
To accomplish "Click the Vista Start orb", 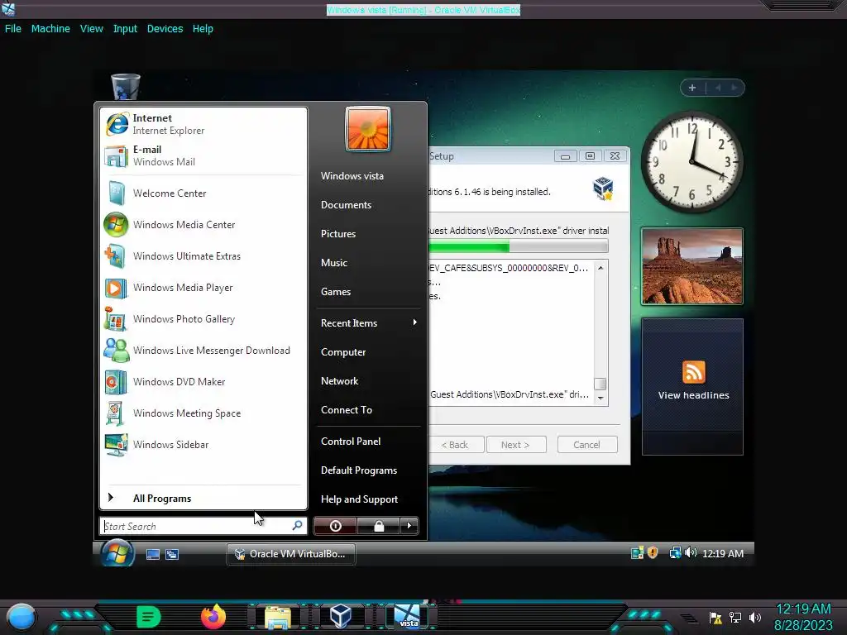I will [x=117, y=553].
